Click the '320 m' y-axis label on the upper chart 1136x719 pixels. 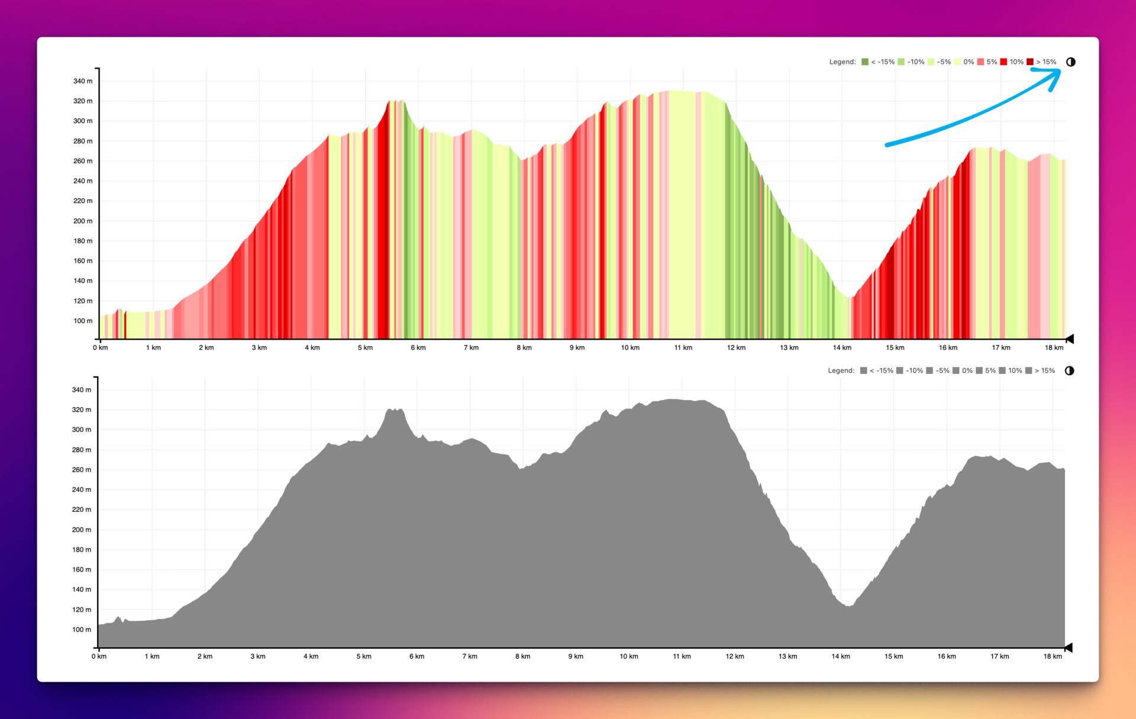point(83,101)
